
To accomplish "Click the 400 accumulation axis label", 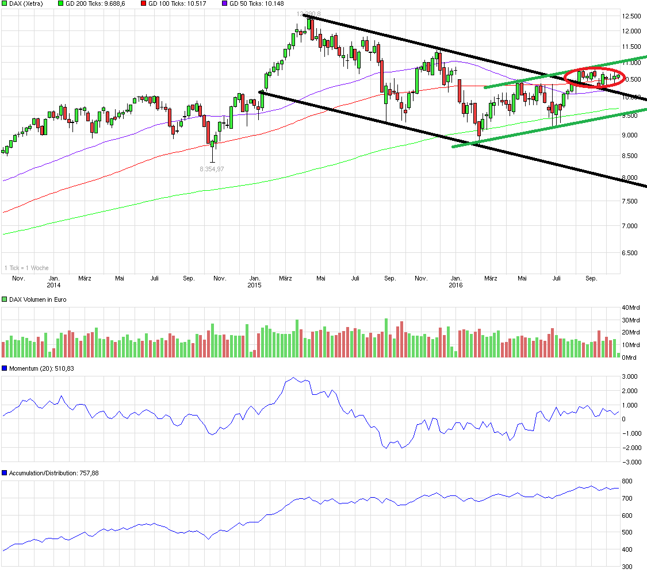I will tap(627, 549).
